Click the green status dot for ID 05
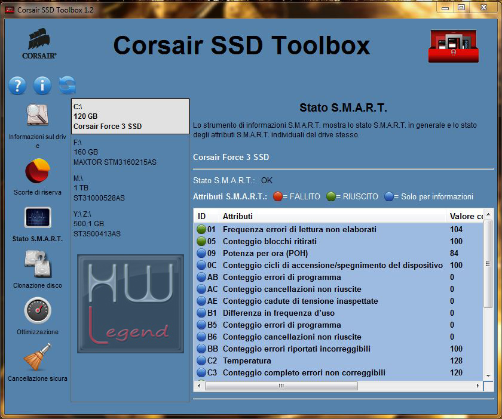This screenshot has height=419, width=502. [x=201, y=241]
